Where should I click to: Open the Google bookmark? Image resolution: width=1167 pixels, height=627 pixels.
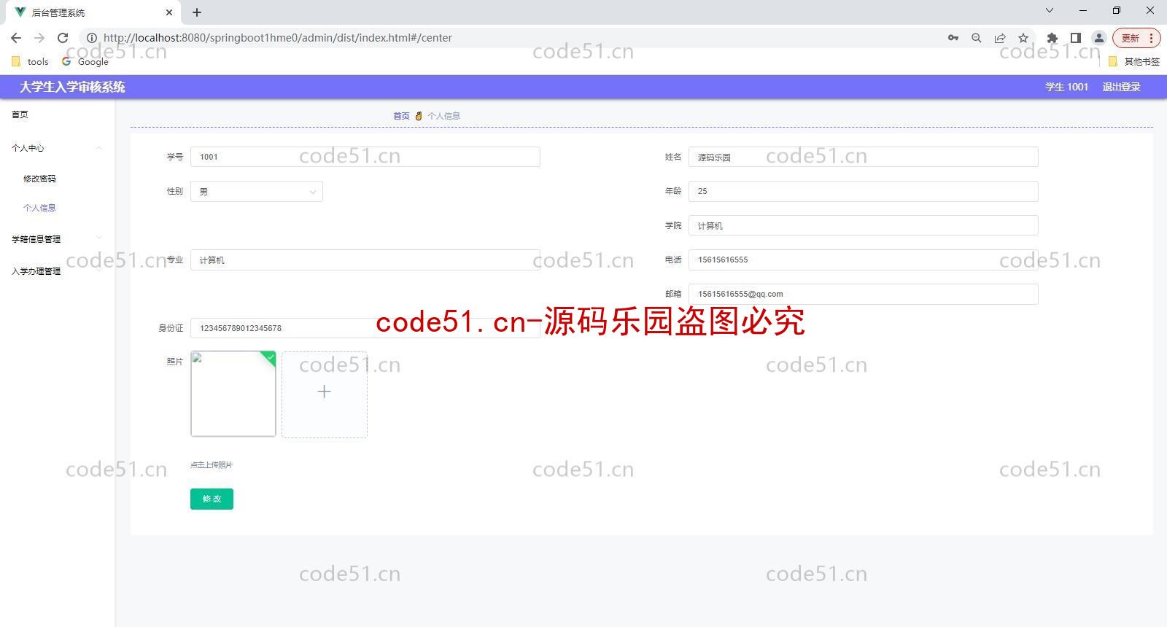[85, 62]
